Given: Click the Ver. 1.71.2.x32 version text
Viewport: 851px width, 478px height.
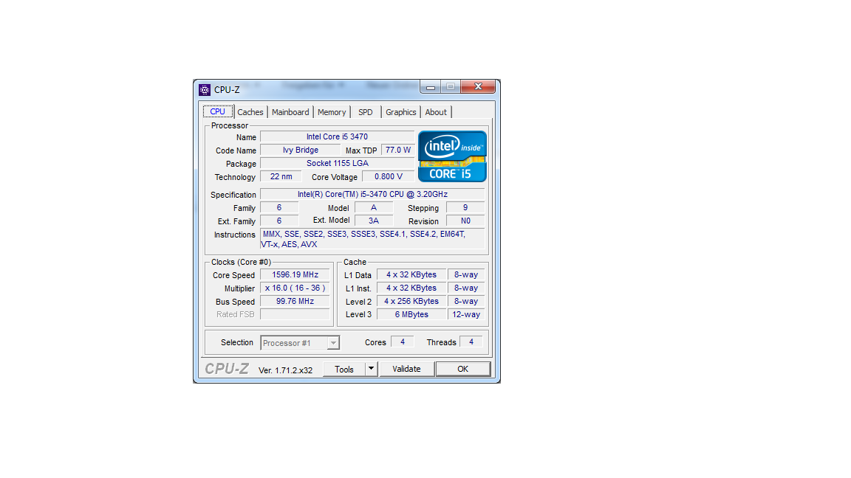Looking at the screenshot, I should pos(285,370).
